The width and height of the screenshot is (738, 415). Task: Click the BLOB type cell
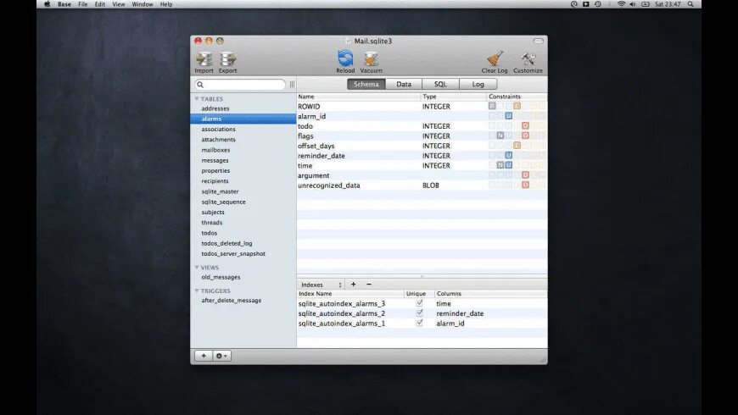click(431, 185)
